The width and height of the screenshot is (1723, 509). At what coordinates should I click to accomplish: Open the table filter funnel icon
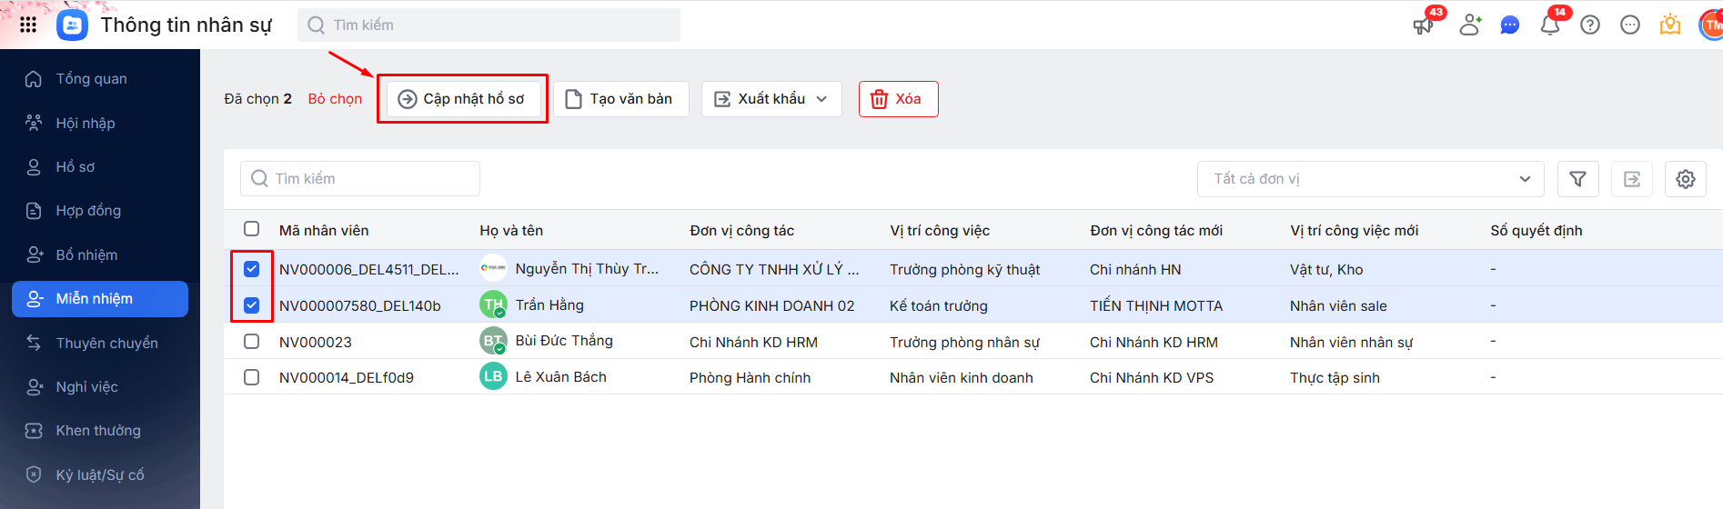point(1578,179)
